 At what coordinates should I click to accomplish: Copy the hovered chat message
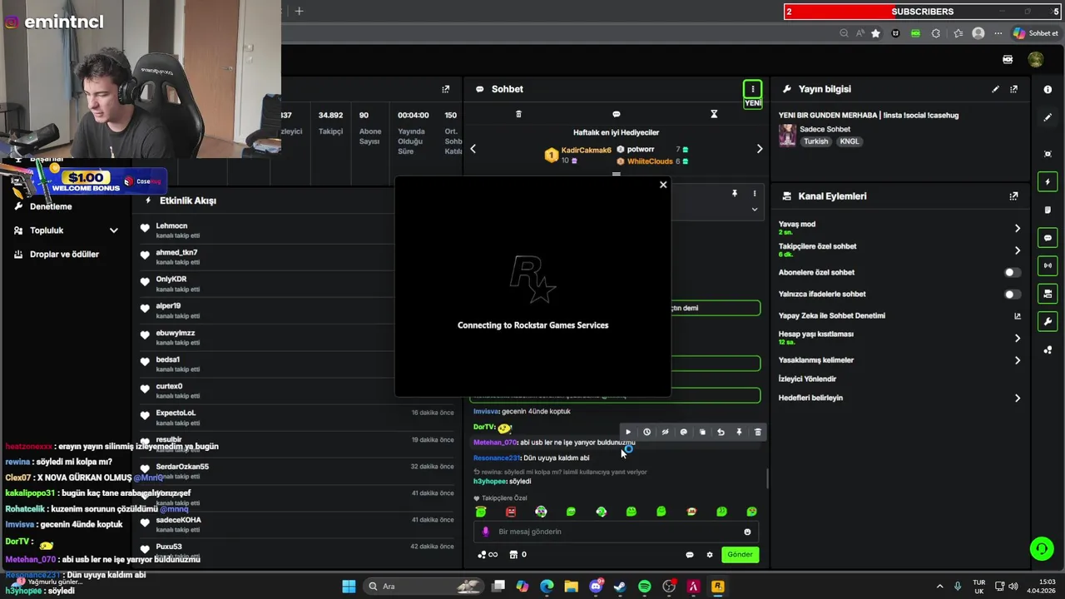click(x=702, y=432)
